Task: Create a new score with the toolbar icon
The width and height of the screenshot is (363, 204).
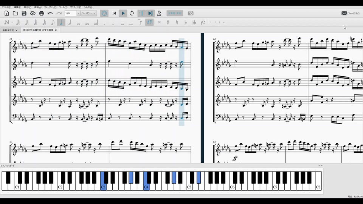Action: (x=6, y=14)
